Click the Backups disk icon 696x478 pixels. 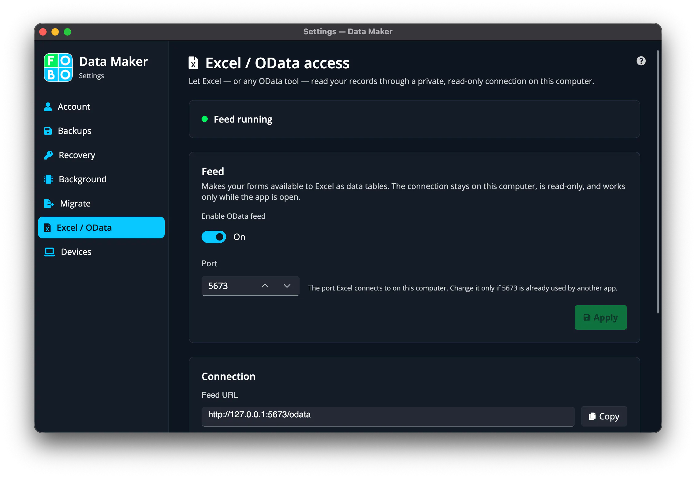coord(48,131)
